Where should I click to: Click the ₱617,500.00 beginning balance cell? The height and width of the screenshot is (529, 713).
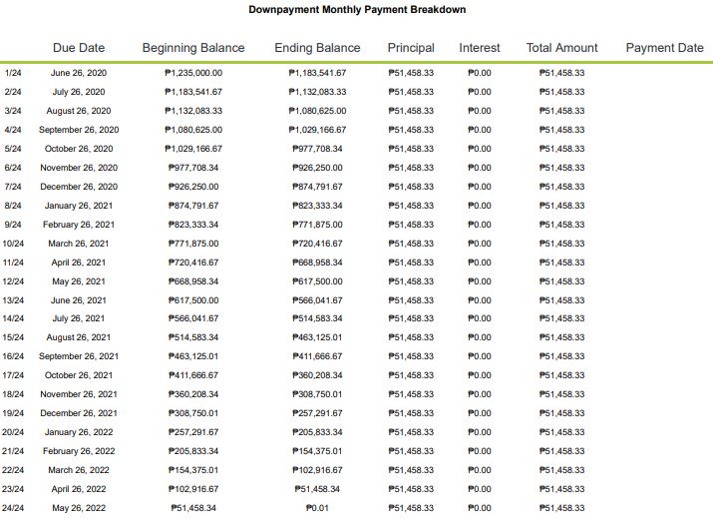(193, 300)
